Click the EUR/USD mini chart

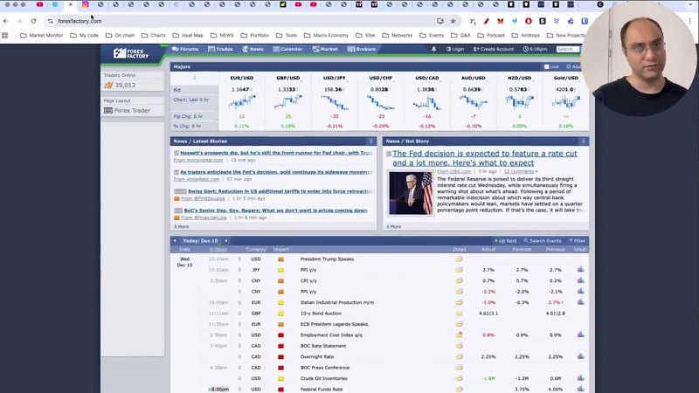coord(242,102)
